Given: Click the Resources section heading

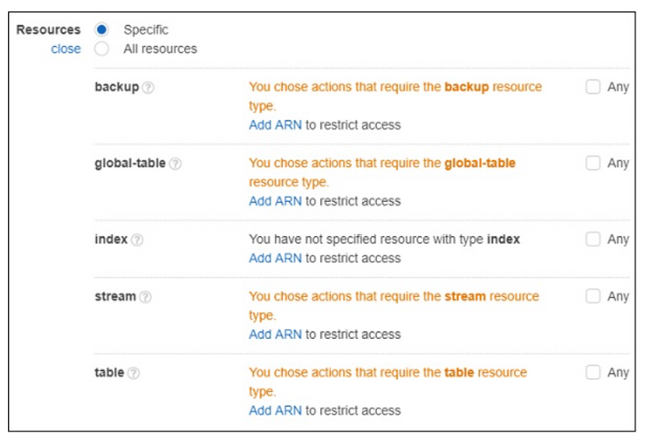Looking at the screenshot, I should pos(48,30).
